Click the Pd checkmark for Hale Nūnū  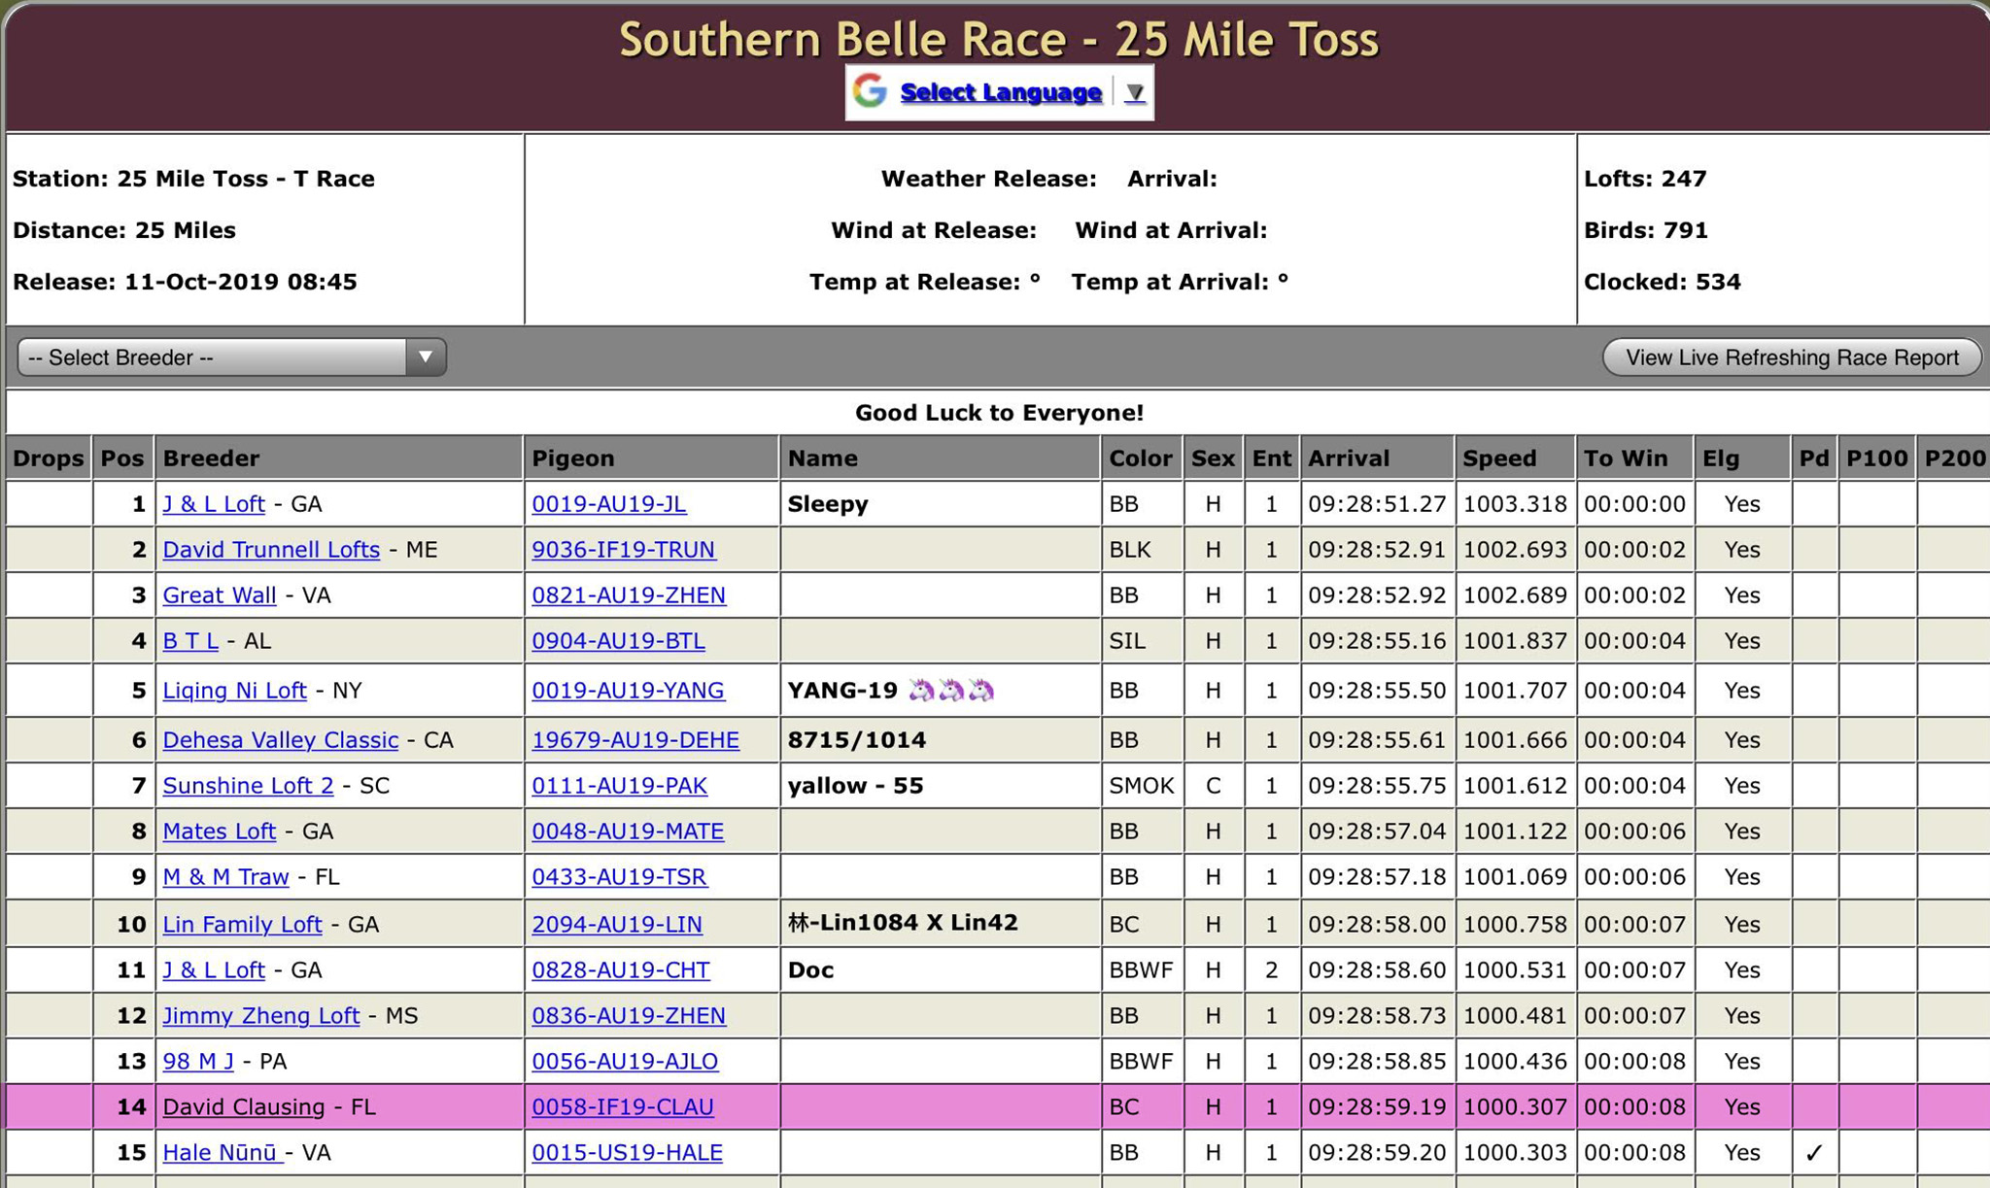pyautogui.click(x=1813, y=1153)
